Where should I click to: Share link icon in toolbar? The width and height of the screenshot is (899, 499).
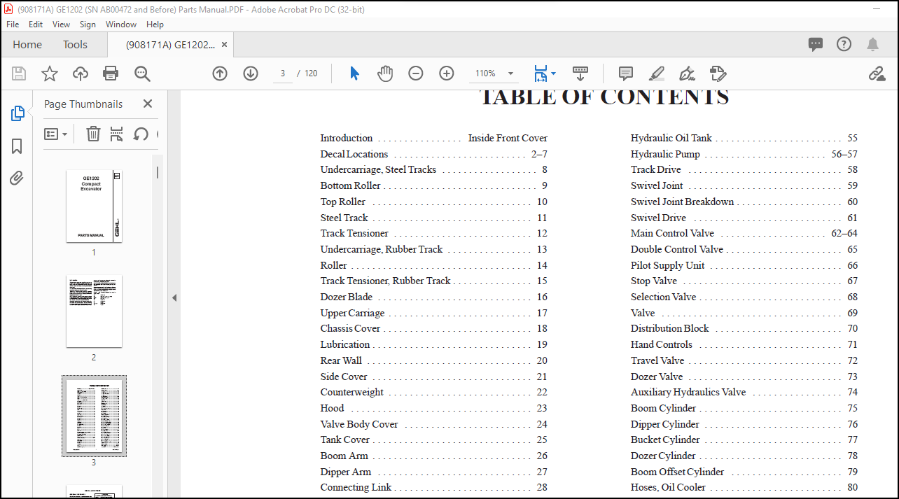[877, 73]
